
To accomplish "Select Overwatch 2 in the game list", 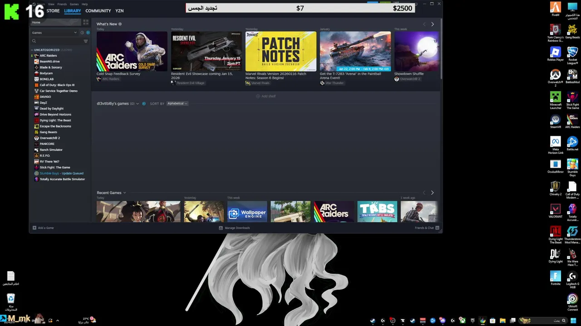I will pyautogui.click(x=49, y=138).
